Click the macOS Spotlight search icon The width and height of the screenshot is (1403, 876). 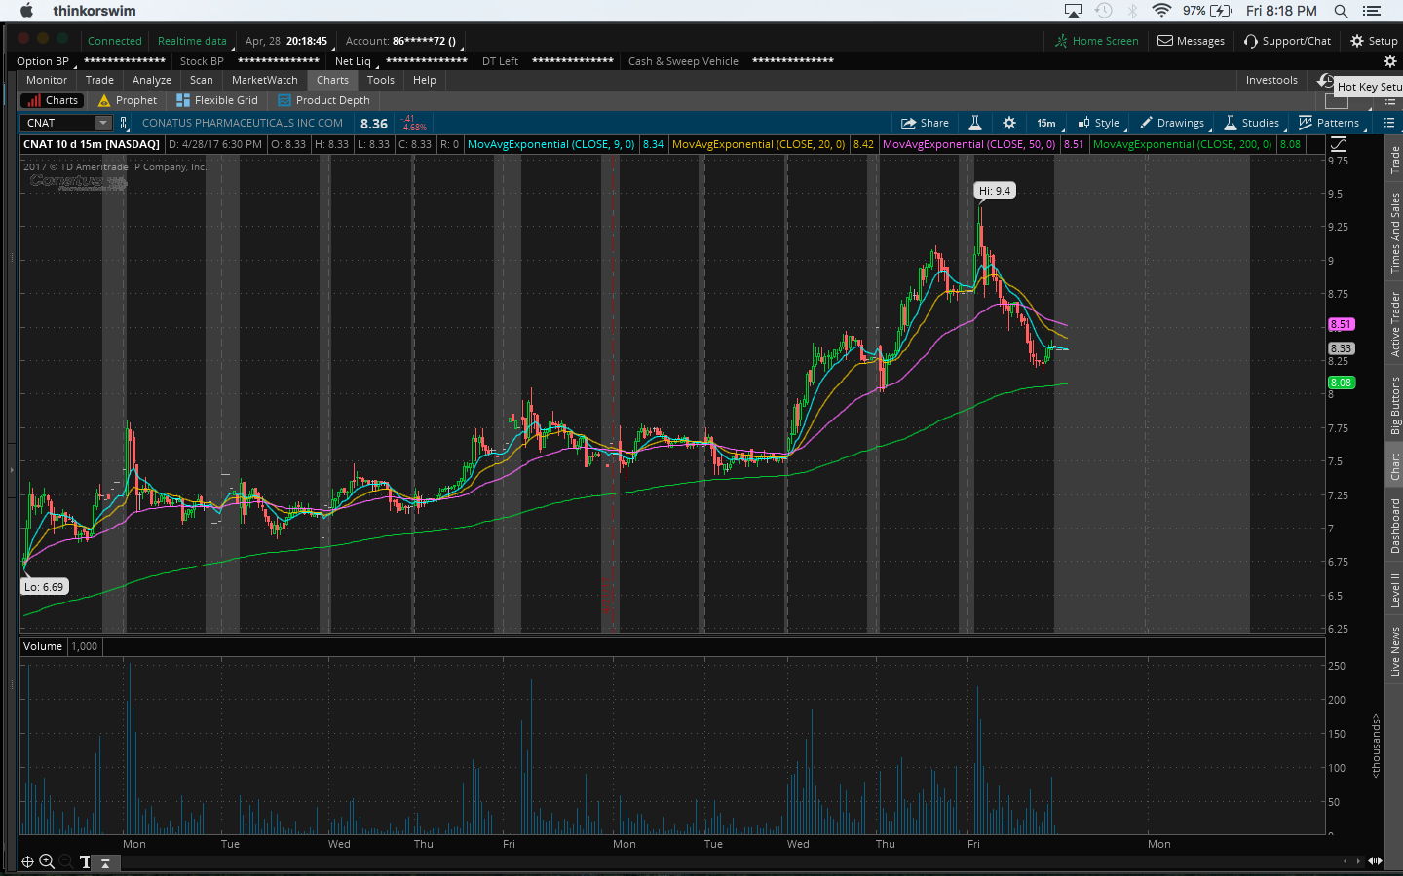(x=1341, y=11)
